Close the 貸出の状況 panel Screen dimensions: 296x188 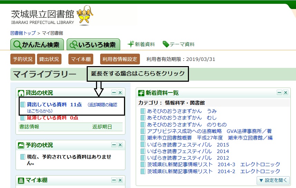(120, 92)
